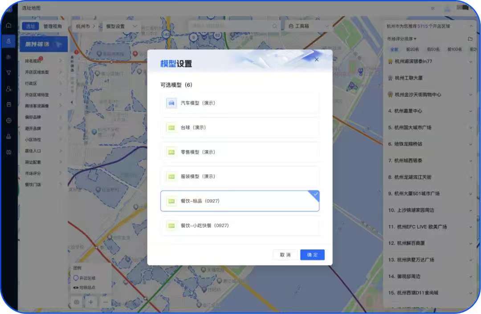The image size is (481, 314).
Task: Select the 前20名 ranking tab
Action: point(412,49)
